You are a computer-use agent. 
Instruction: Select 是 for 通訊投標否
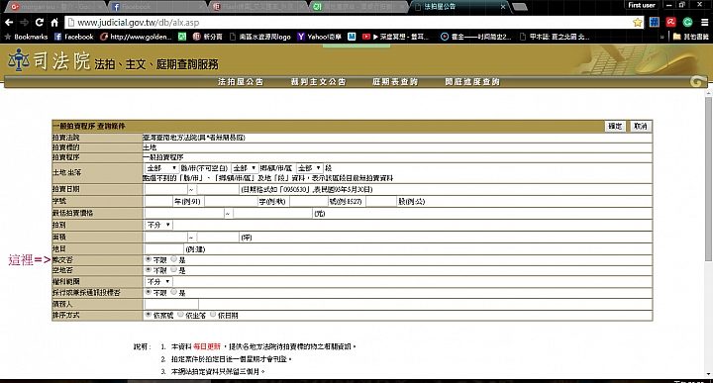(173, 292)
